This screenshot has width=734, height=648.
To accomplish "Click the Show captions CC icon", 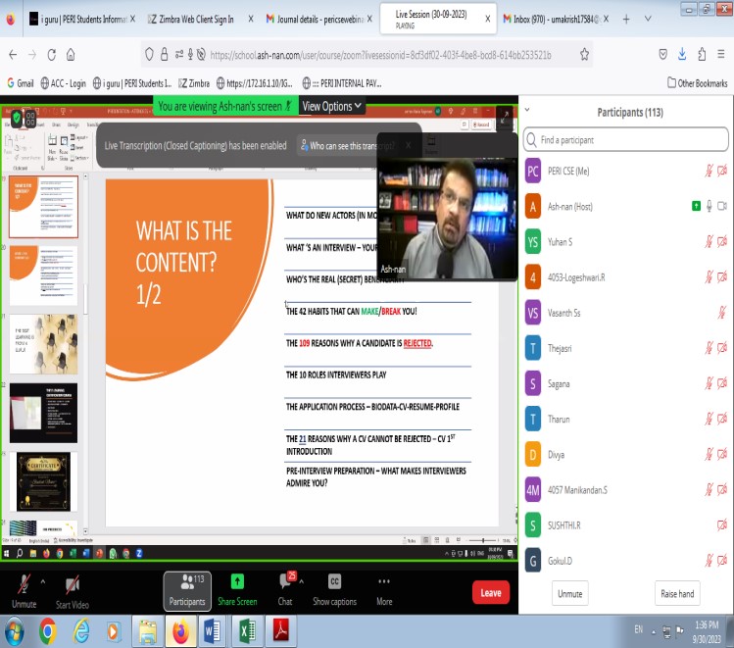I will [334, 582].
